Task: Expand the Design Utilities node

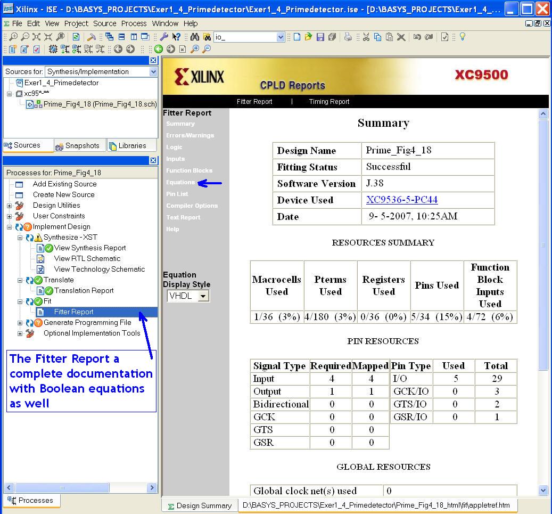Action: [x=10, y=206]
